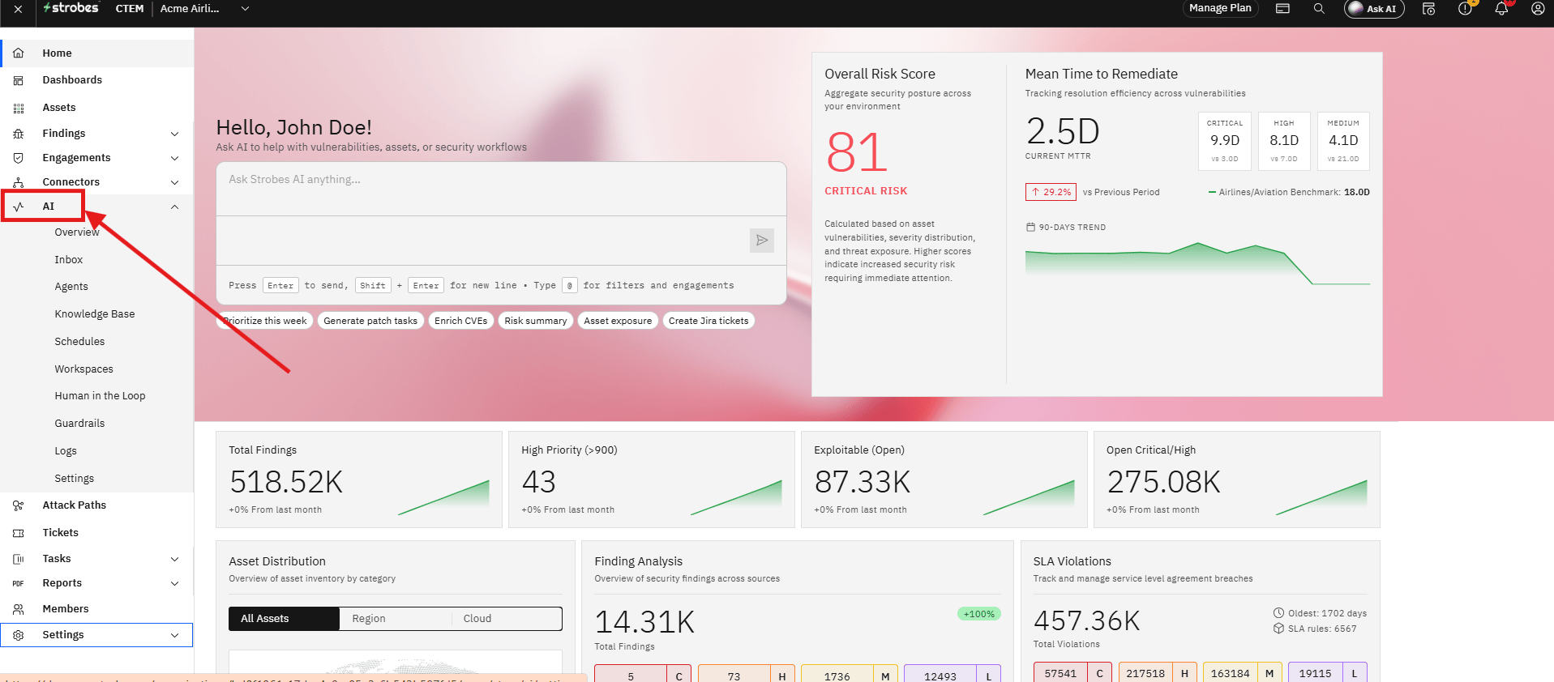Screen dimensions: 1554x682
Task: Open Dashboards via its sidebar icon
Action: (x=18, y=80)
